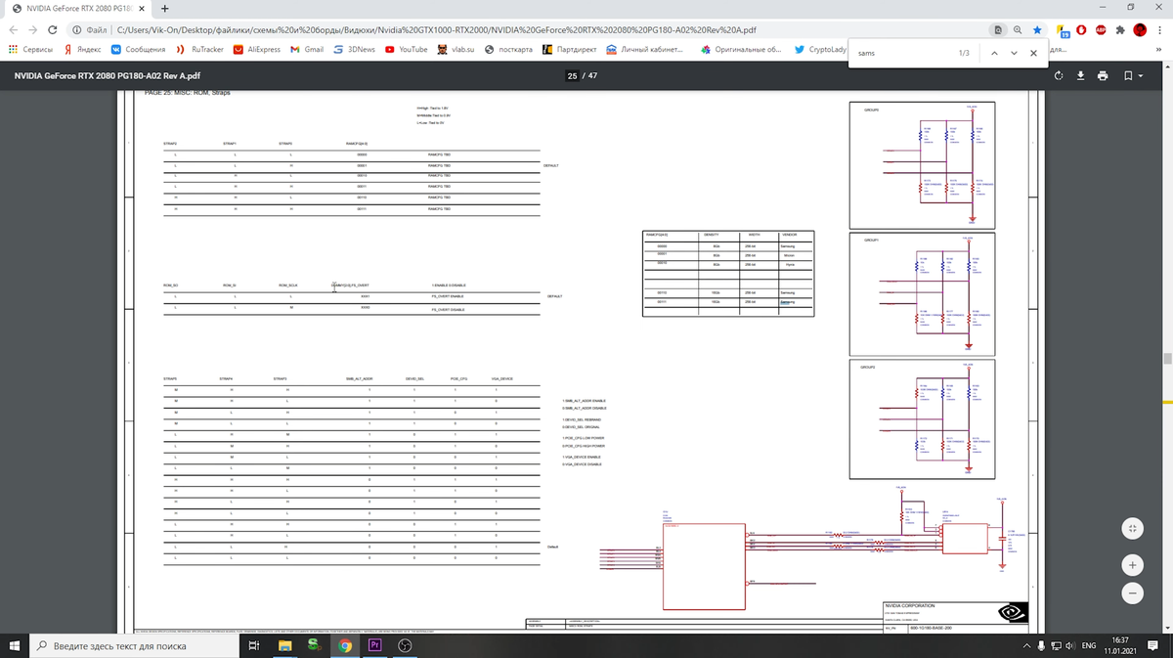Close the find-in-page bar
The image size is (1173, 658).
(1033, 53)
